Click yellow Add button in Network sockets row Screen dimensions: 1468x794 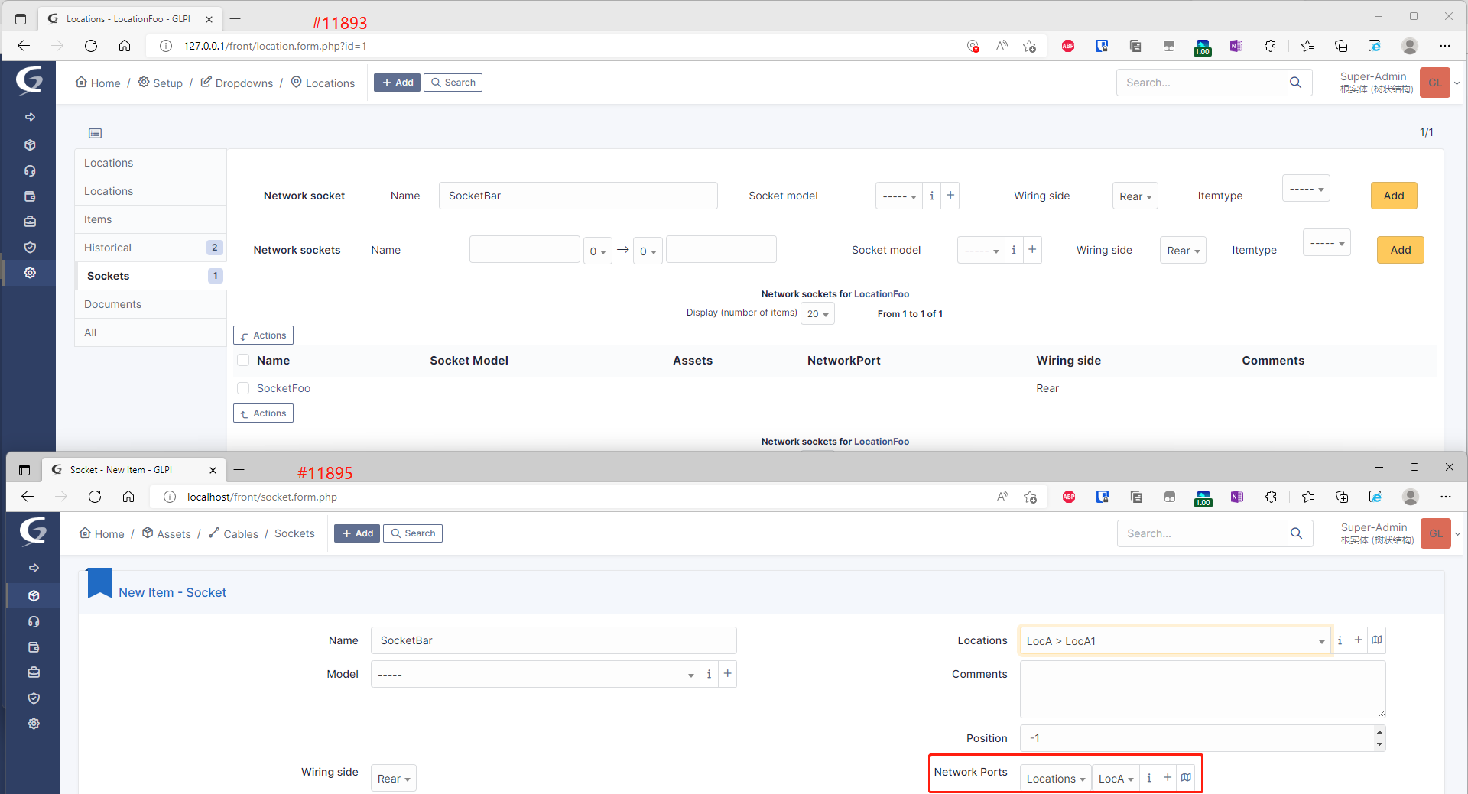[x=1400, y=250]
